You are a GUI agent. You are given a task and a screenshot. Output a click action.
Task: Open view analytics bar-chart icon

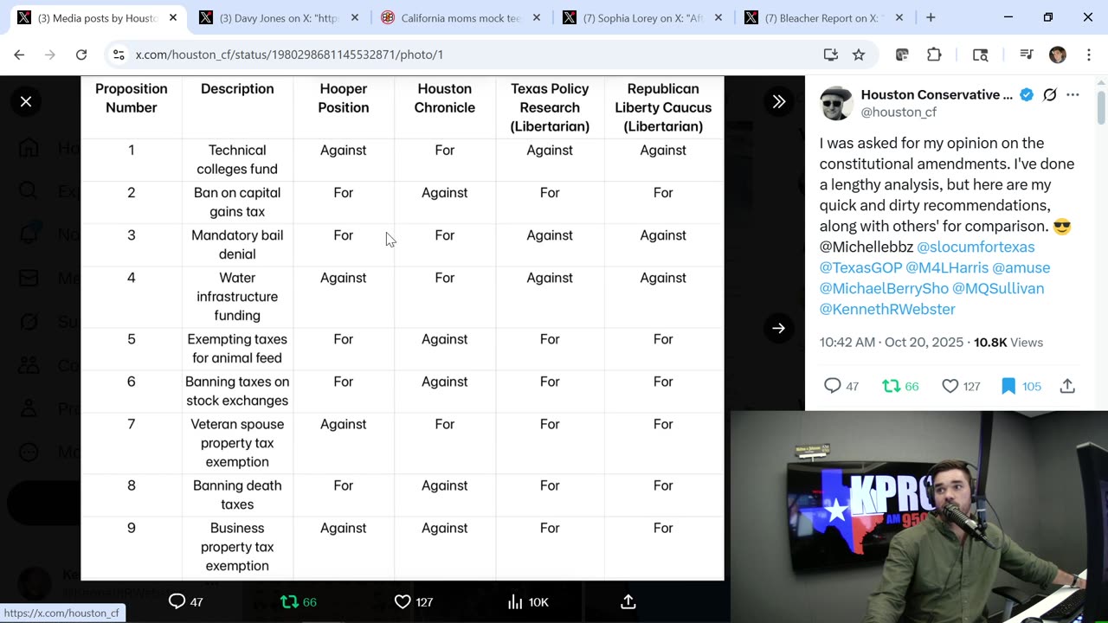pyautogui.click(x=515, y=601)
